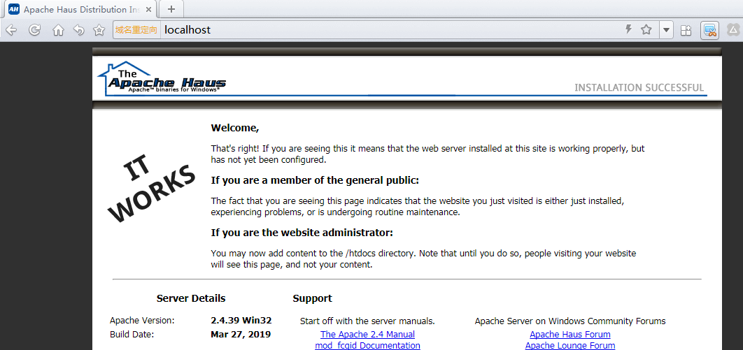The width and height of the screenshot is (743, 350).
Task: Click the triangle icon at the toolbar's far right
Action: click(733, 30)
